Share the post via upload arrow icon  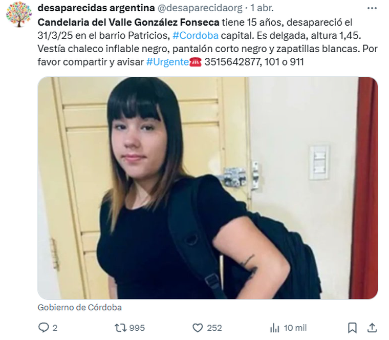click(372, 328)
